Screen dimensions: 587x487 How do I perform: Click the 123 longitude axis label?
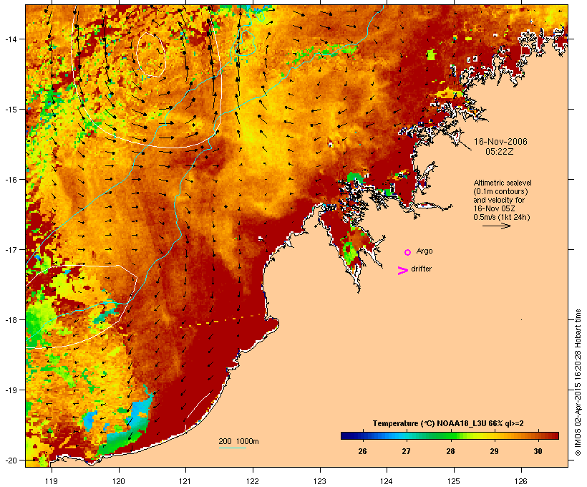coord(320,481)
